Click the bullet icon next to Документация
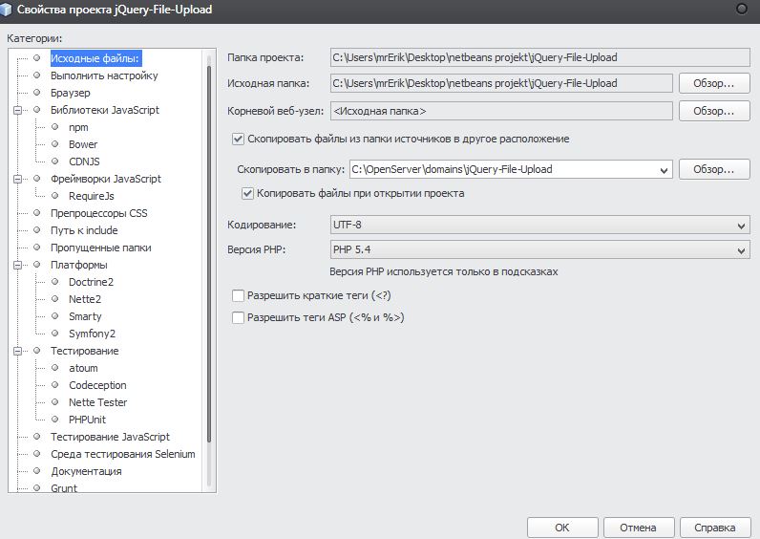This screenshot has height=539, width=760. (x=37, y=471)
